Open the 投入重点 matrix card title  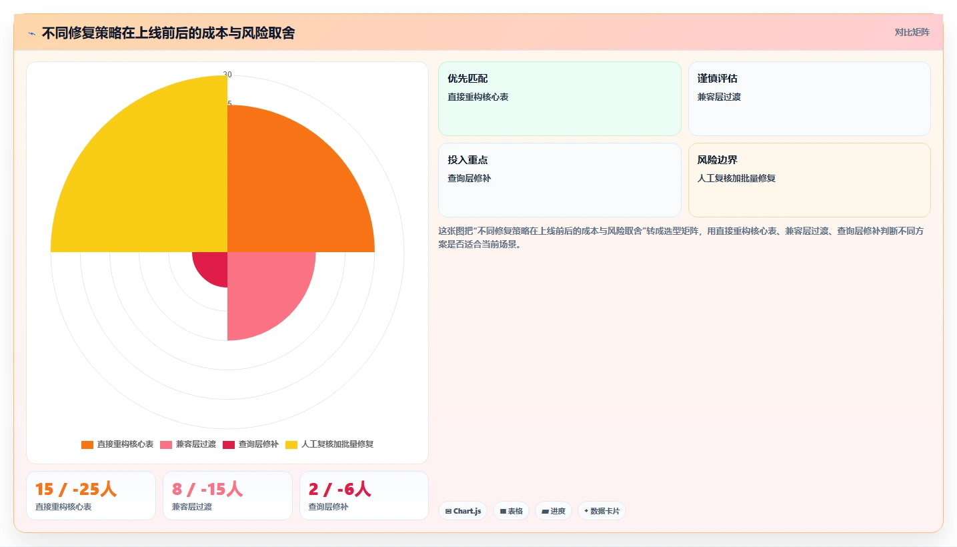[x=467, y=160]
